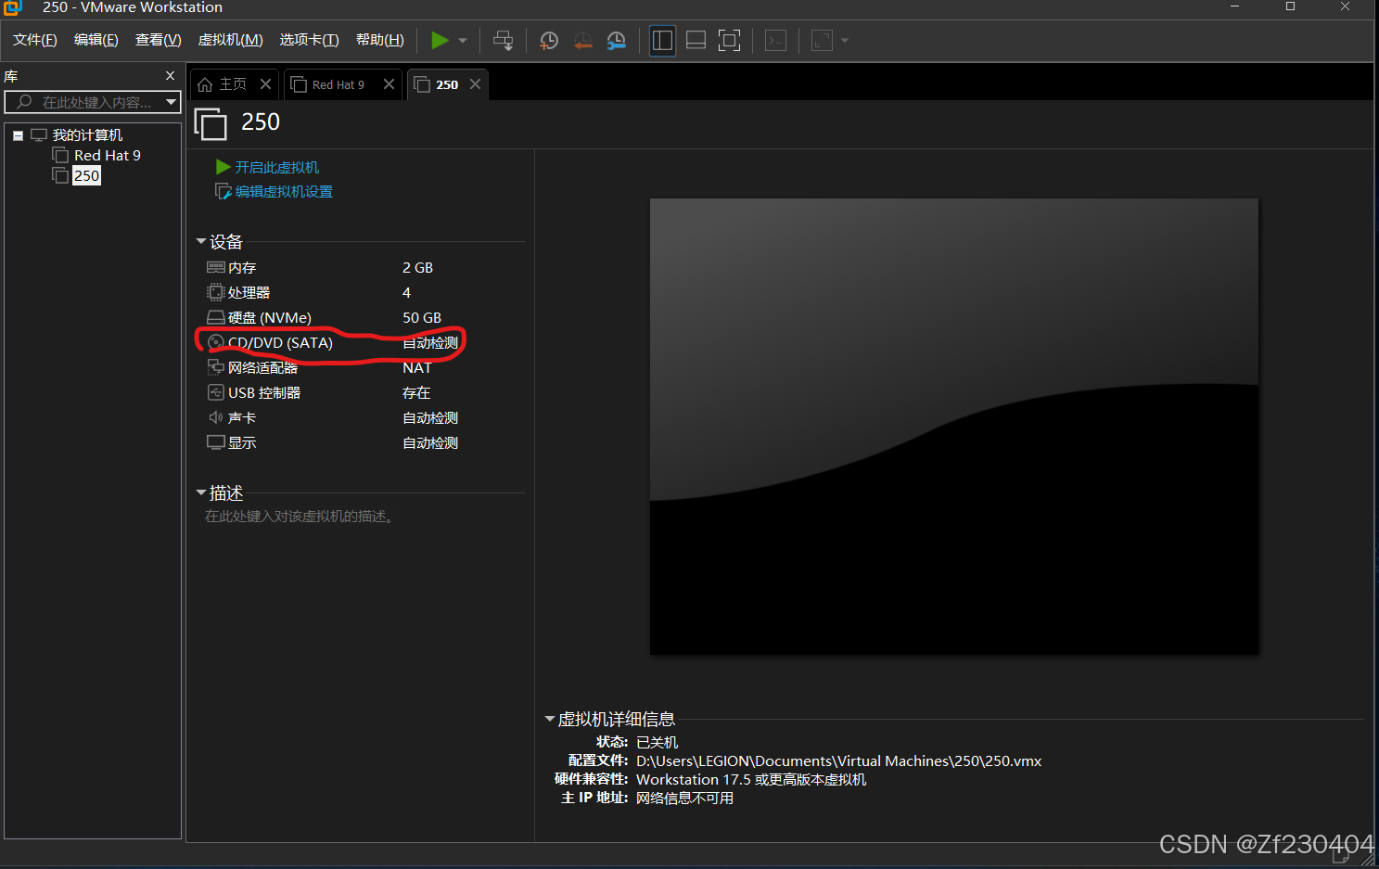Image resolution: width=1379 pixels, height=869 pixels.
Task: Open the stretch display dropdown arrow
Action: (845, 41)
